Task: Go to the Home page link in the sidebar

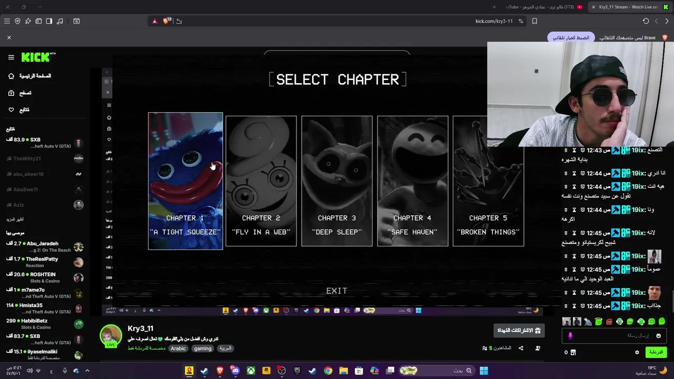Action: [30, 76]
